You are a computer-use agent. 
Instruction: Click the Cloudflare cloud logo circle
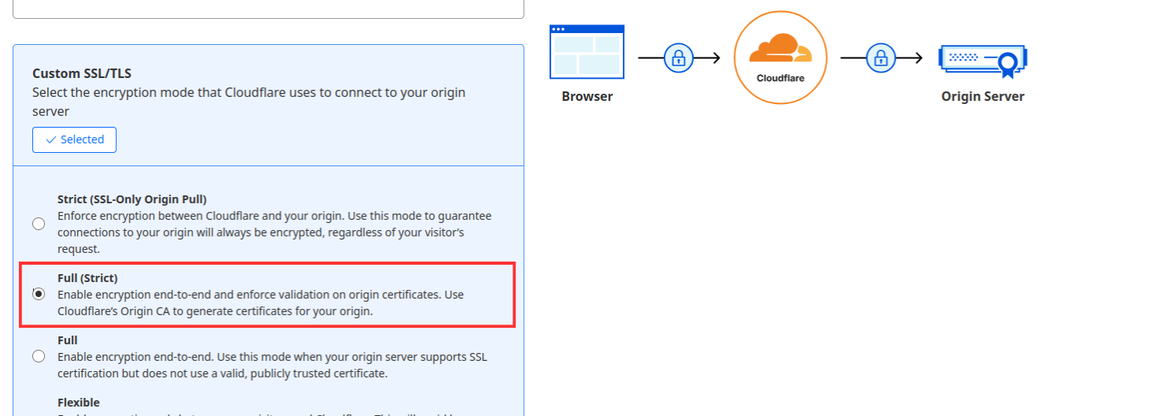click(x=780, y=58)
